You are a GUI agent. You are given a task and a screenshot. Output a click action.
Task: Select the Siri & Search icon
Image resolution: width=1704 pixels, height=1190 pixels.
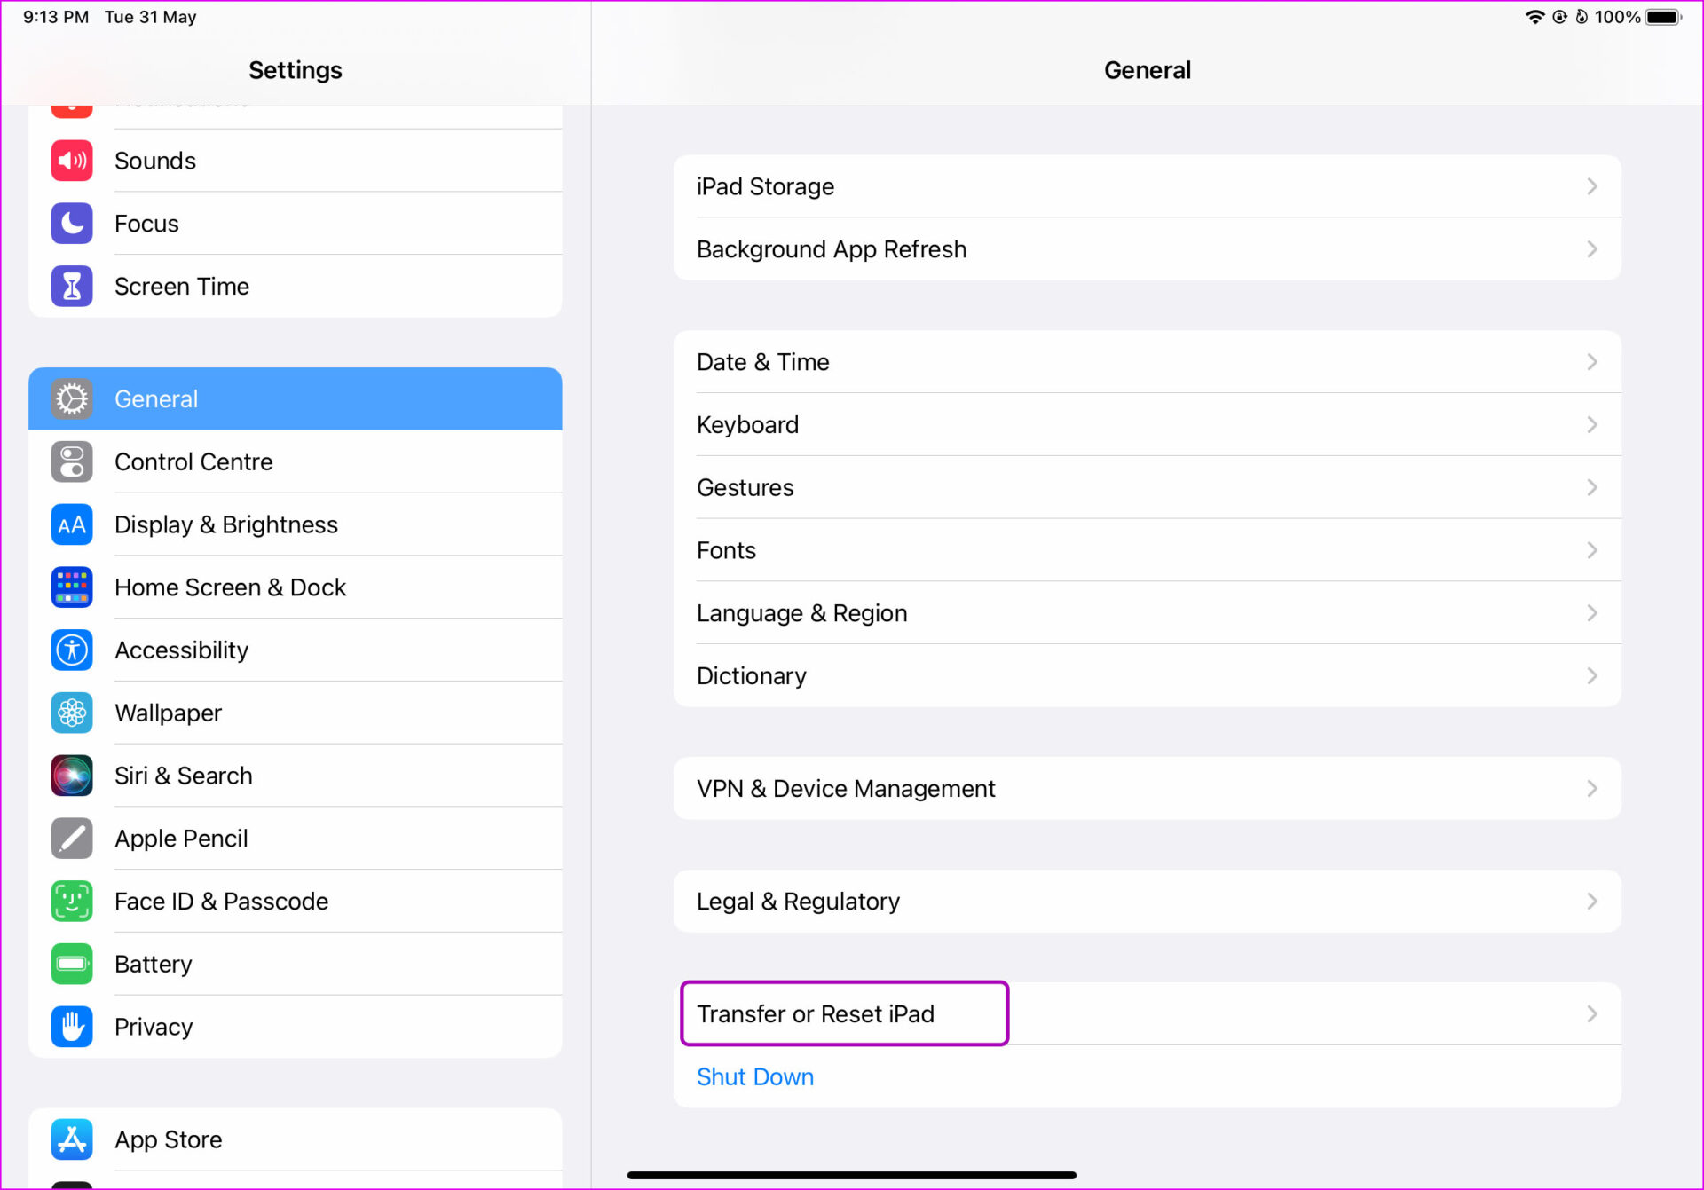click(x=72, y=775)
